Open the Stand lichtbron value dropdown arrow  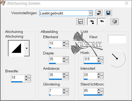coord(102,91)
